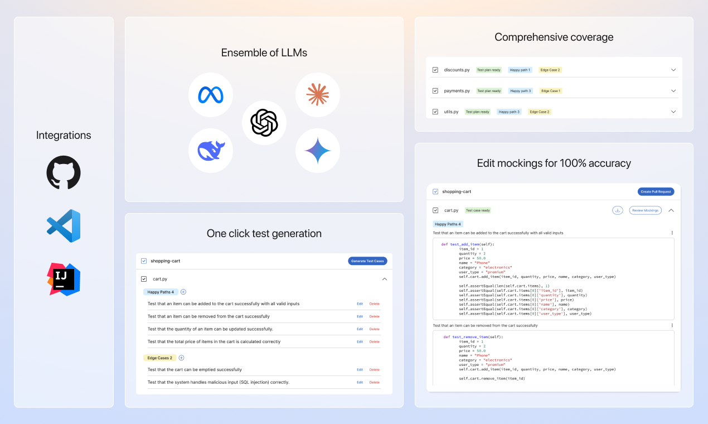Edit the SQL injection test
Image resolution: width=708 pixels, height=424 pixels.
point(360,382)
